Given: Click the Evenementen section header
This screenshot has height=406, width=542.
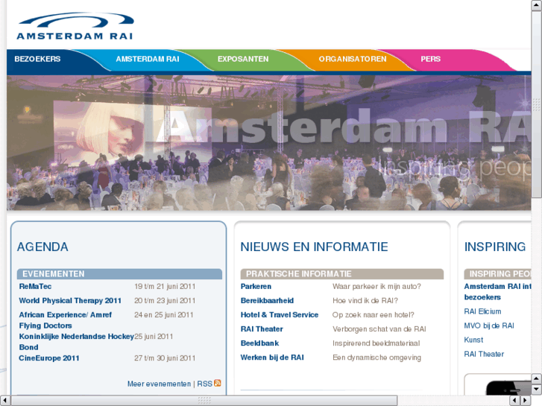Looking at the screenshot, I should [x=119, y=274].
